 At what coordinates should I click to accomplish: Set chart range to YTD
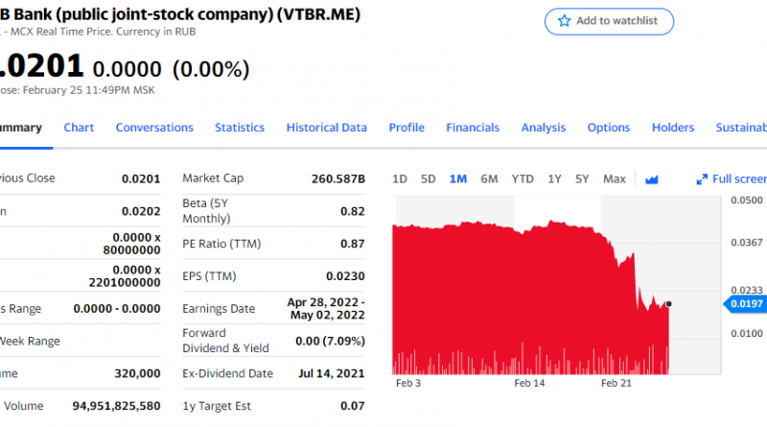click(x=523, y=179)
